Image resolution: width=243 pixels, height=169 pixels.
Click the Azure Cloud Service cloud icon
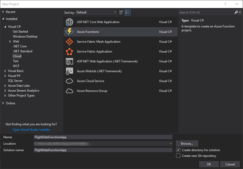(x=69, y=81)
